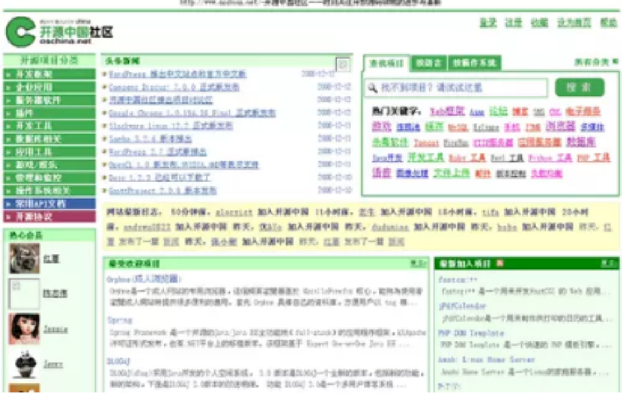Open the red 开源协议 menu item
The image size is (626, 403).
click(49, 217)
